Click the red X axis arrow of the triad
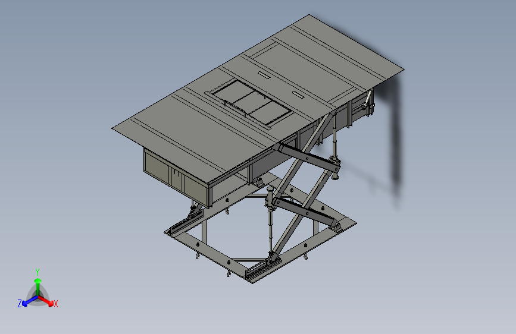This screenshot has height=334, width=516. 46,301
